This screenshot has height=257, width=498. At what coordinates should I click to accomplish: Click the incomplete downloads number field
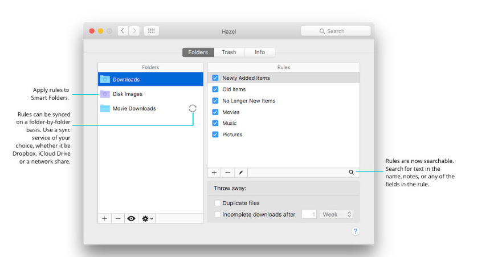coord(309,214)
